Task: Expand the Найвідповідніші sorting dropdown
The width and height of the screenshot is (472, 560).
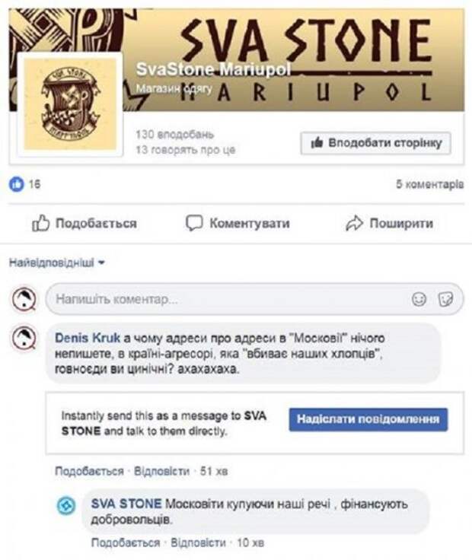Action: 56,262
